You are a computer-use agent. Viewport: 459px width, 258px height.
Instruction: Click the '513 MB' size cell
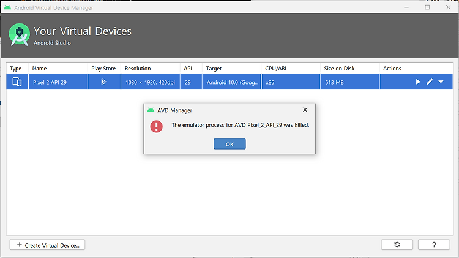[350, 82]
